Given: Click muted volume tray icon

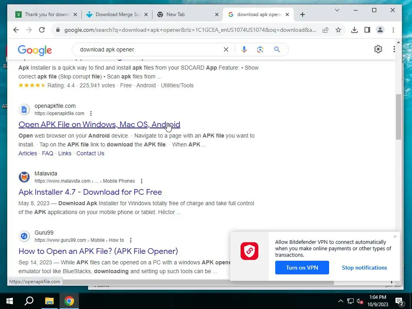Looking at the screenshot, I should tap(360, 301).
